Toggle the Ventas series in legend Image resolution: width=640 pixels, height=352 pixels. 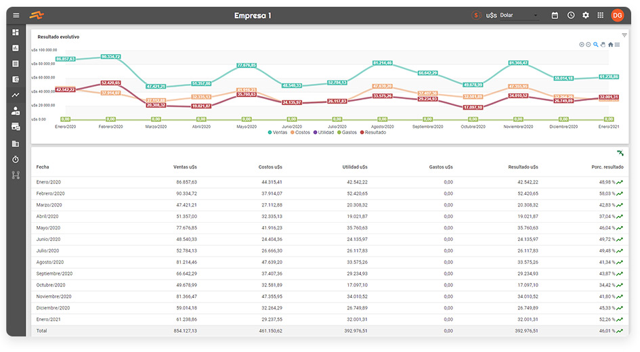click(278, 133)
